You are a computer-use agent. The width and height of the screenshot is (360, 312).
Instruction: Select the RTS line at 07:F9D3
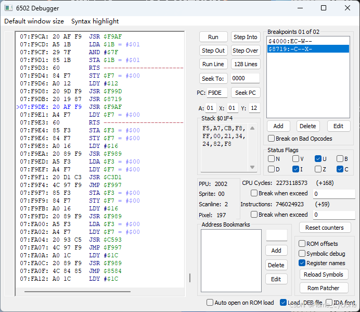click(x=100, y=68)
